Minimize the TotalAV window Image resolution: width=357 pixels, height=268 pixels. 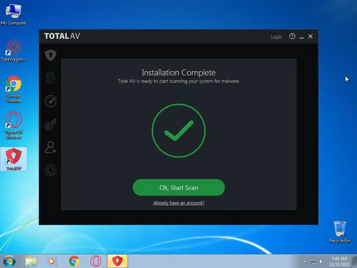click(302, 36)
